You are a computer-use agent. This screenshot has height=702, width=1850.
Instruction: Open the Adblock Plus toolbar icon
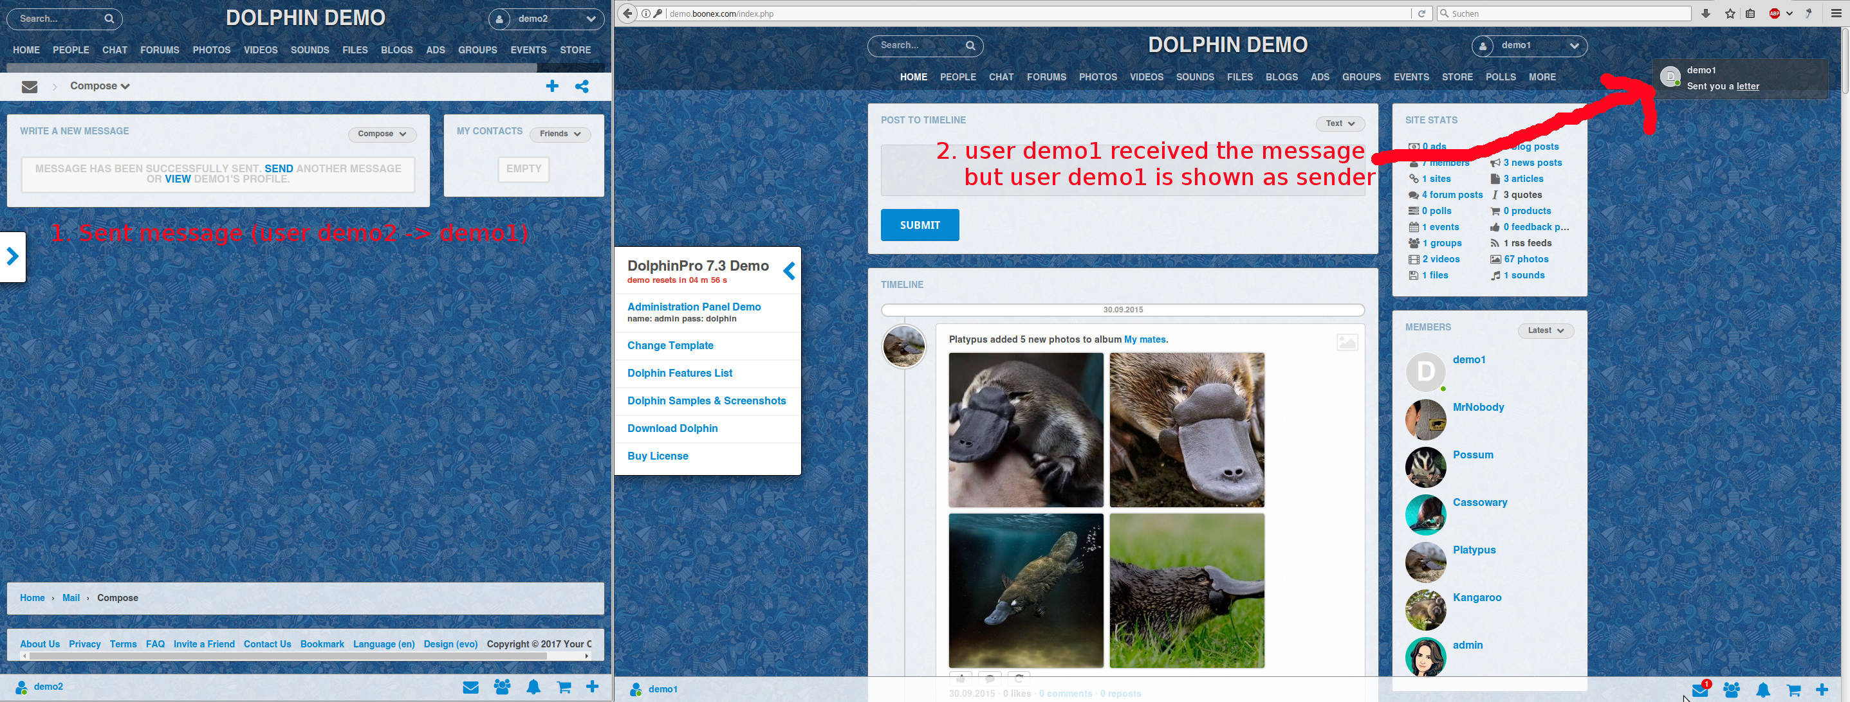(x=1774, y=14)
